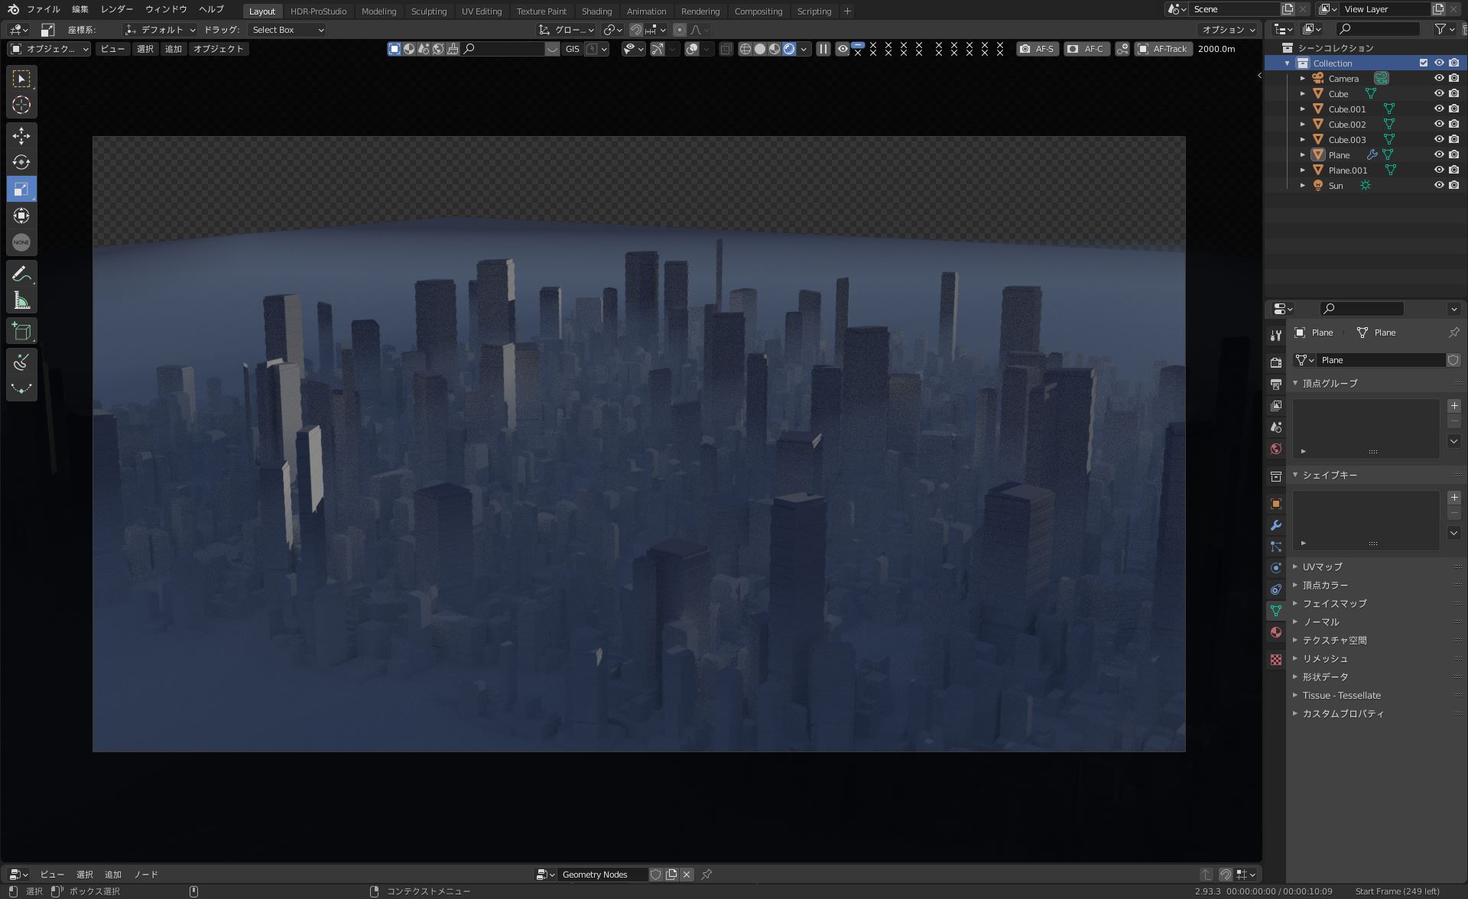This screenshot has height=899, width=1468.
Task: Click the アニメーション workspace tab
Action: (648, 9)
